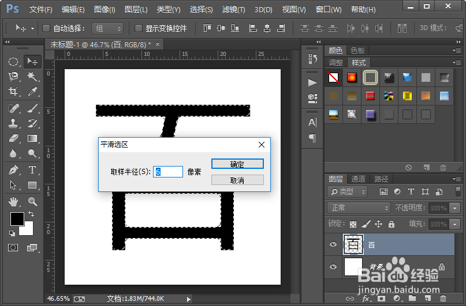Screen dimensions: 466x306
Task: Toggle lock all padlock icon
Action: (392, 224)
